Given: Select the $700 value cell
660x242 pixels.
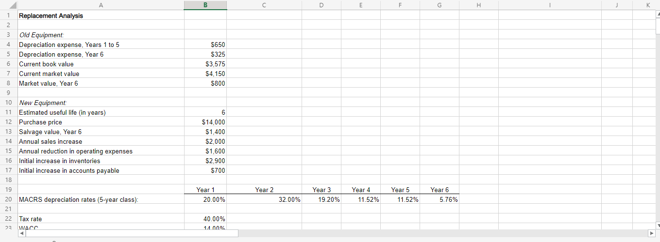Looking at the screenshot, I should pyautogui.click(x=205, y=170).
